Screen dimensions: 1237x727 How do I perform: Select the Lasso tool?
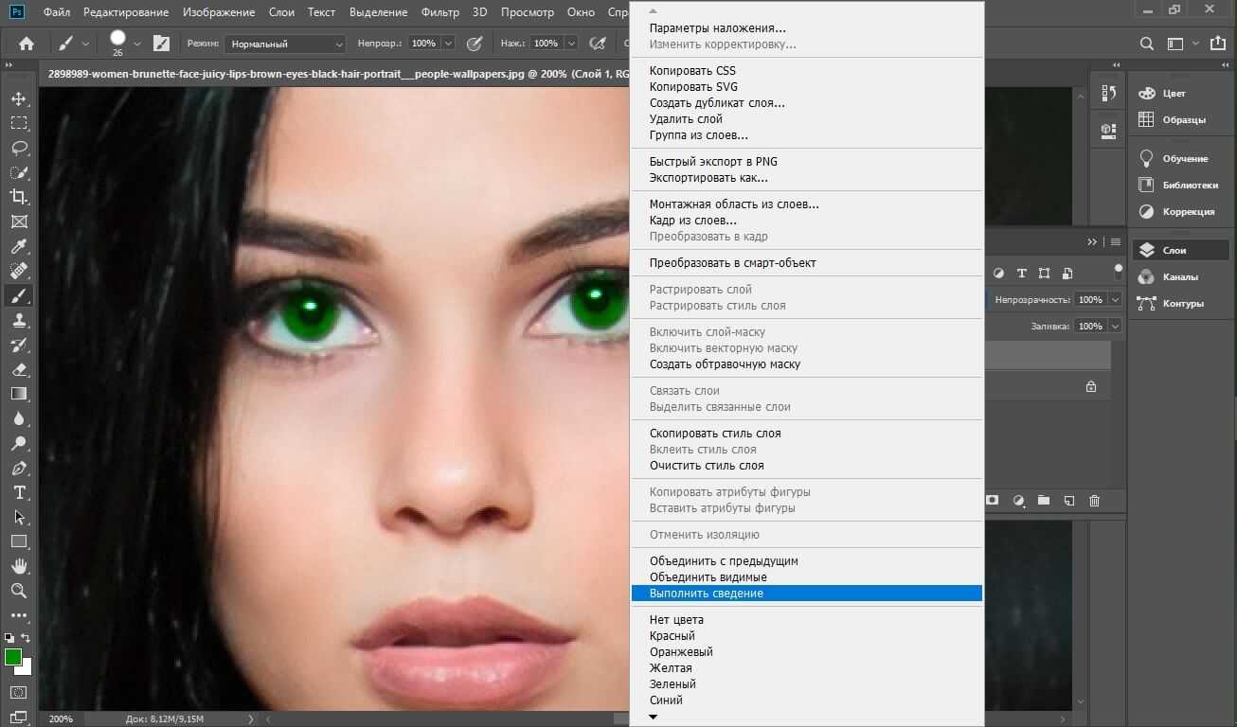[19, 148]
